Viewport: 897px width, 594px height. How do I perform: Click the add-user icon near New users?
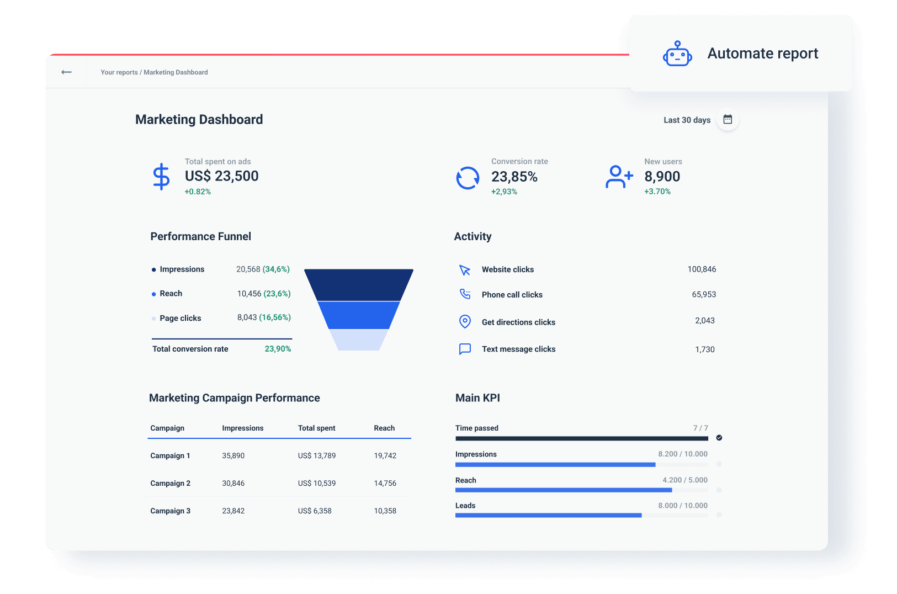pos(619,176)
